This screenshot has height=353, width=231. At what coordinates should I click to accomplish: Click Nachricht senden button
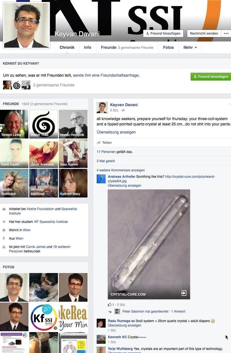pos(204,34)
